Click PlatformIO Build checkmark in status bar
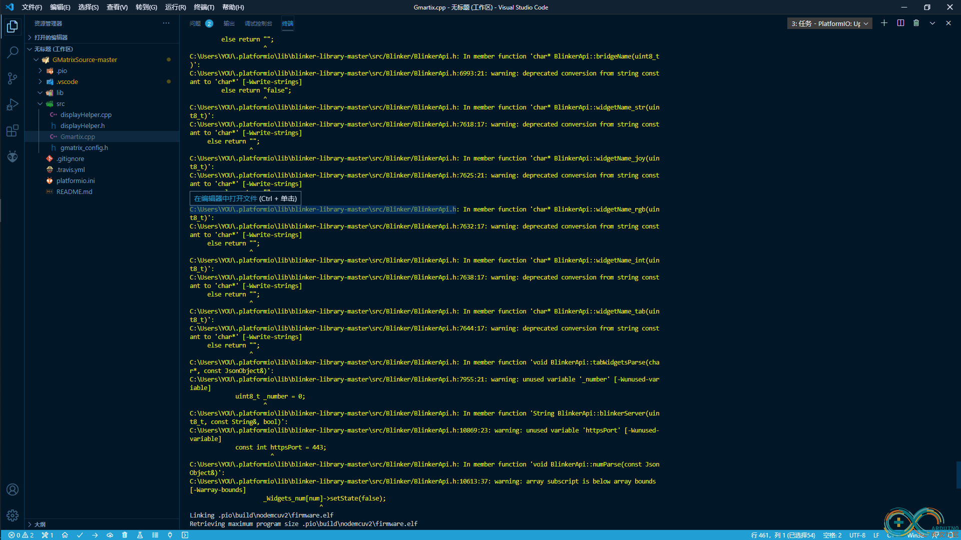961x540 pixels. tap(80, 535)
